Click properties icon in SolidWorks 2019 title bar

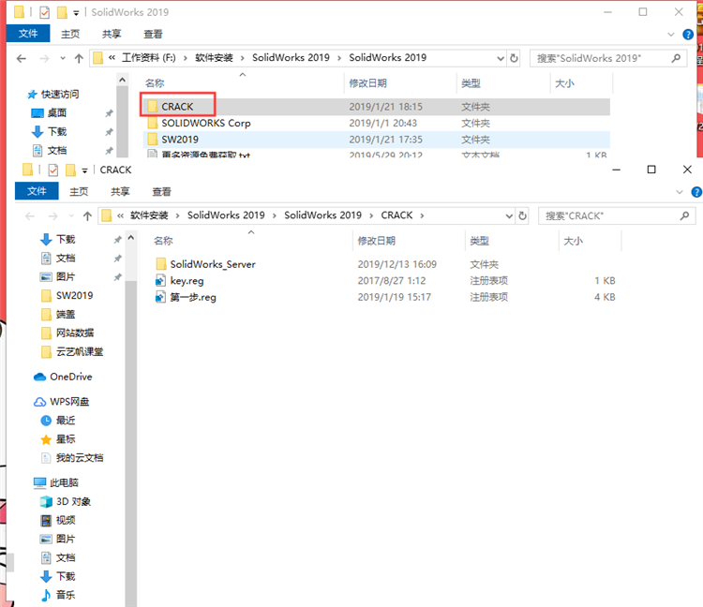tap(44, 12)
